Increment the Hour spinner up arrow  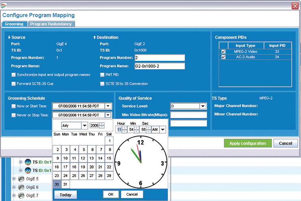click(x=124, y=128)
